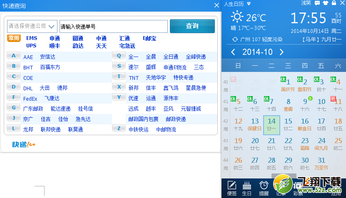Select October 26 date

tap(238, 163)
